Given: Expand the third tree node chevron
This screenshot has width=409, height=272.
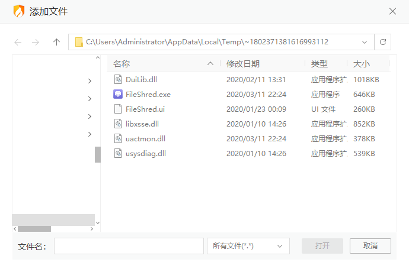Looking at the screenshot, I should (x=90, y=116).
